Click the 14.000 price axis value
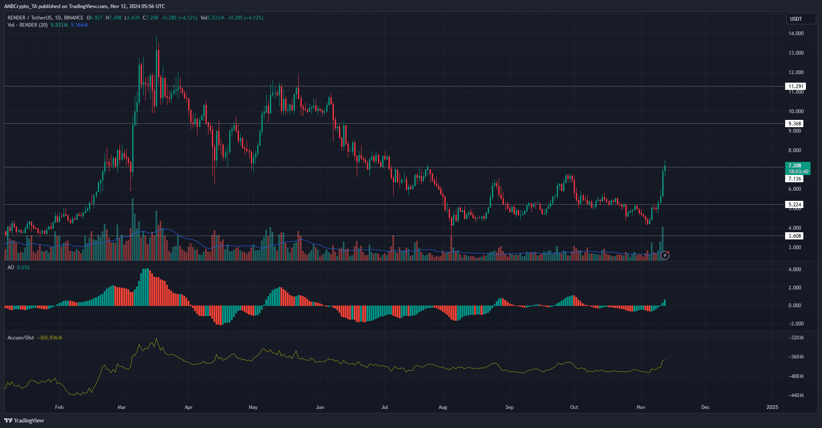Image resolution: width=822 pixels, height=428 pixels. (x=796, y=33)
